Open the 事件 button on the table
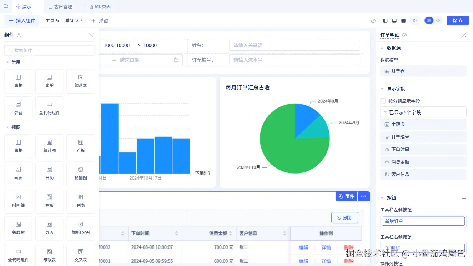473x266 pixels. (346, 196)
